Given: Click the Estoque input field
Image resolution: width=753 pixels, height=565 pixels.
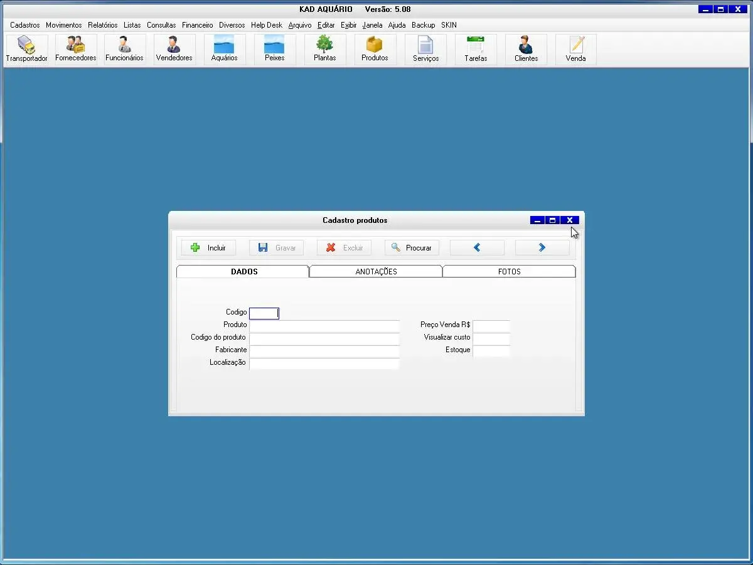Looking at the screenshot, I should (x=491, y=351).
